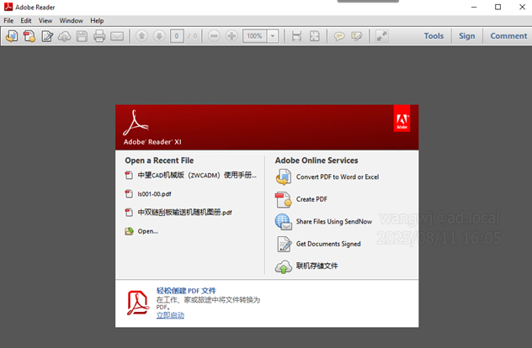Open the zoom percentage dropdown arrow
The height and width of the screenshot is (348, 532).
pyautogui.click(x=274, y=36)
